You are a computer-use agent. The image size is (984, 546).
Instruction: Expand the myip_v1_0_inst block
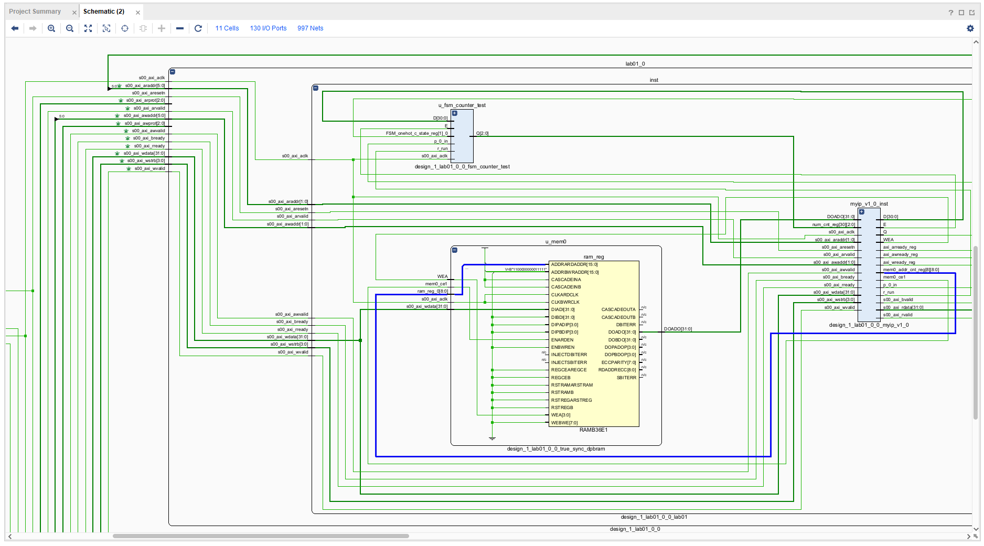[861, 212]
